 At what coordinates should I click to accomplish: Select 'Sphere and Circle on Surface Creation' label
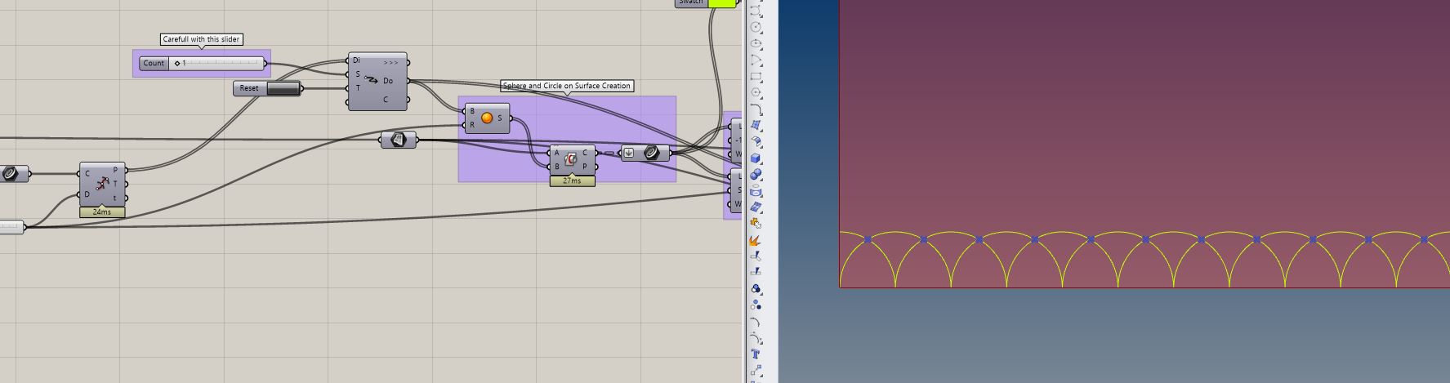pos(566,86)
